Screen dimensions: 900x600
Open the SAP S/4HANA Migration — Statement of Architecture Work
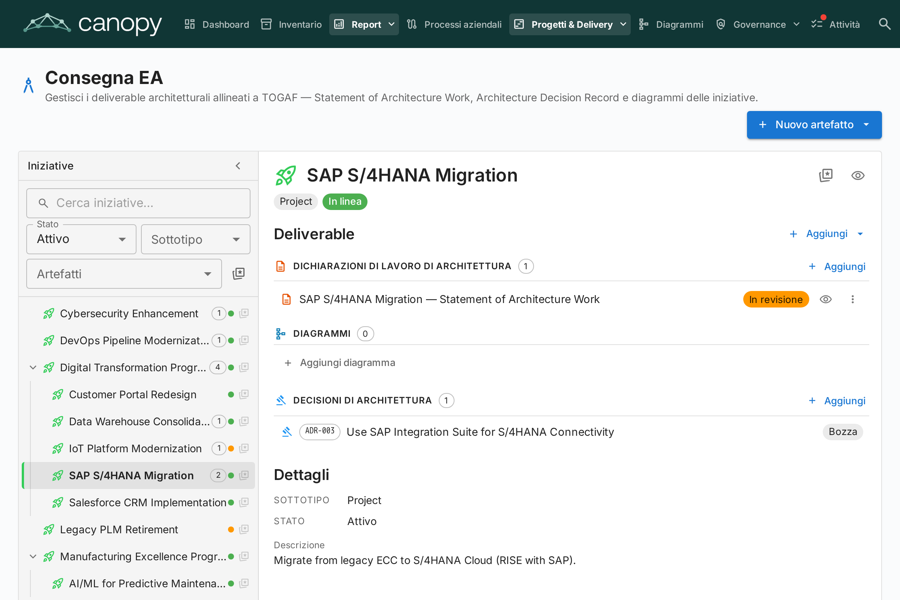tap(449, 299)
